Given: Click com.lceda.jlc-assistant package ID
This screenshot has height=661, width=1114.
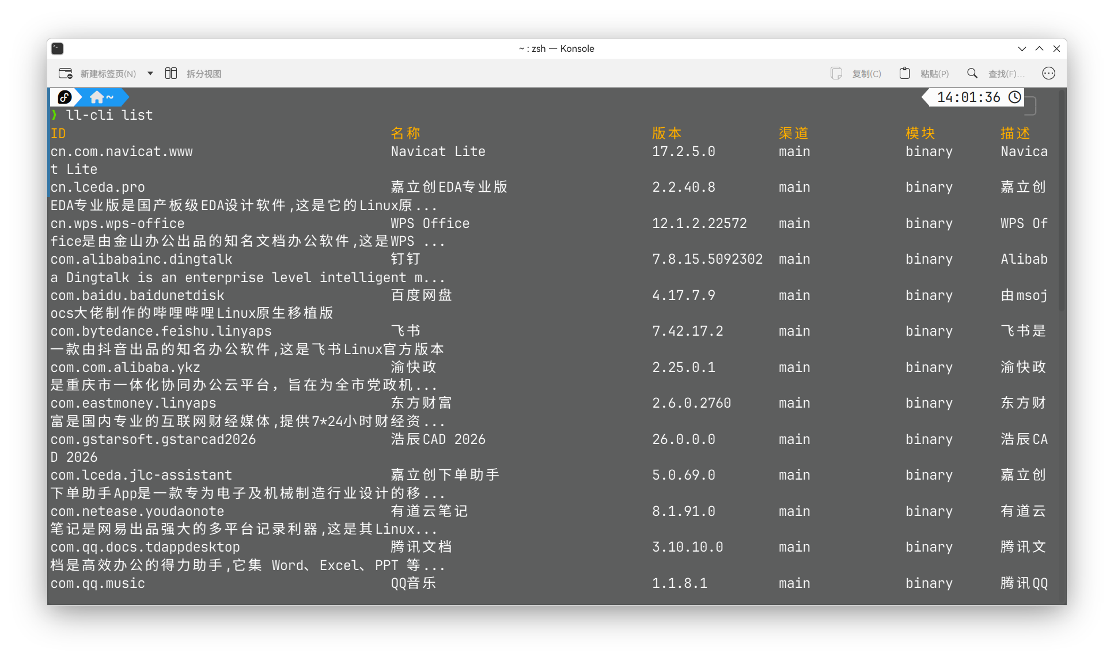Looking at the screenshot, I should click(141, 476).
